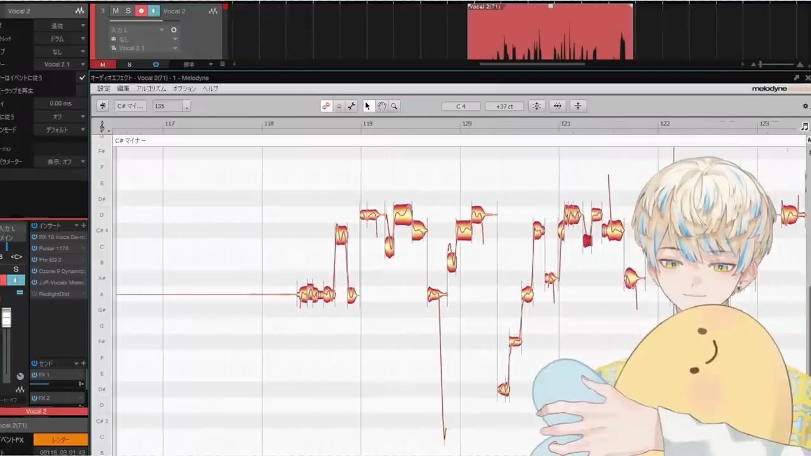811x456 pixels.
Task: Click the waveform icon on Vocal 2 track header
Action: coord(214,11)
